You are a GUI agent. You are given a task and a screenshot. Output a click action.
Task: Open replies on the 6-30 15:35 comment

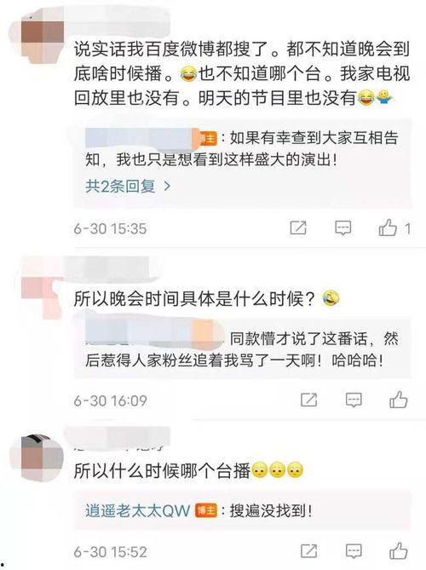click(x=343, y=228)
